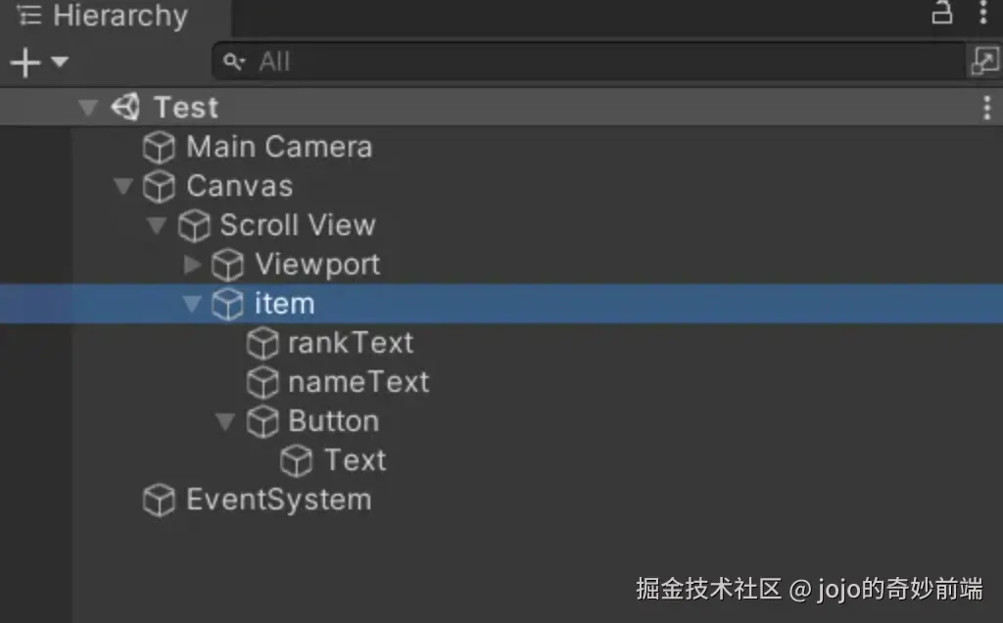
Task: Collapse the Button foldout arrow
Action: click(225, 422)
